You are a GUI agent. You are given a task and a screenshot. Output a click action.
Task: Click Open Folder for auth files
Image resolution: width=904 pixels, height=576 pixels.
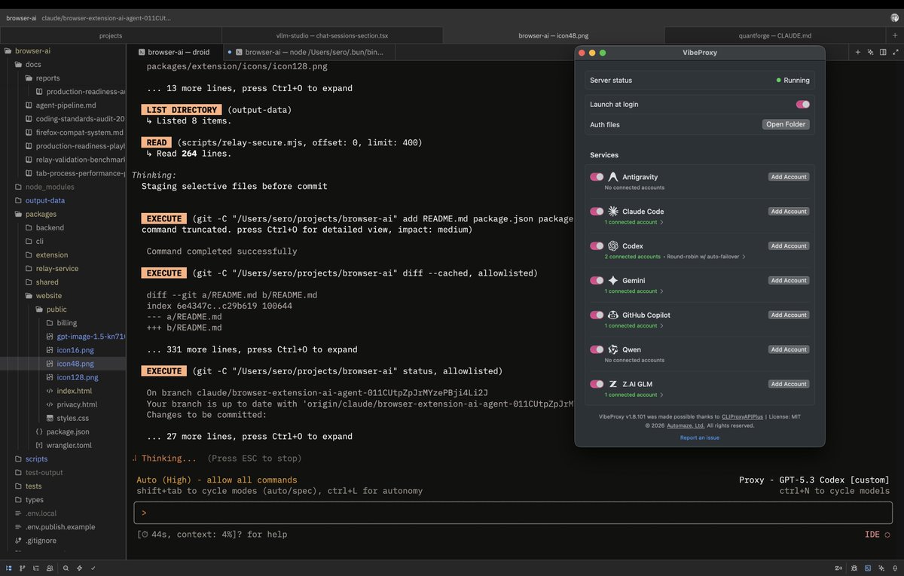point(786,125)
